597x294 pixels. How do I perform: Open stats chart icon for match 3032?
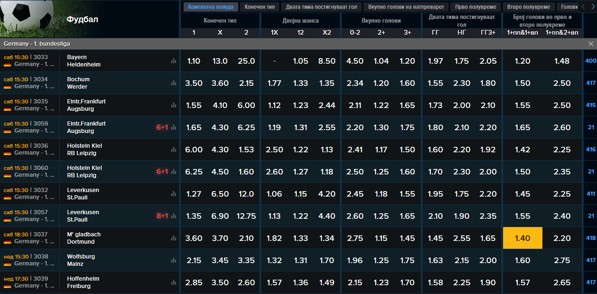tap(173, 194)
